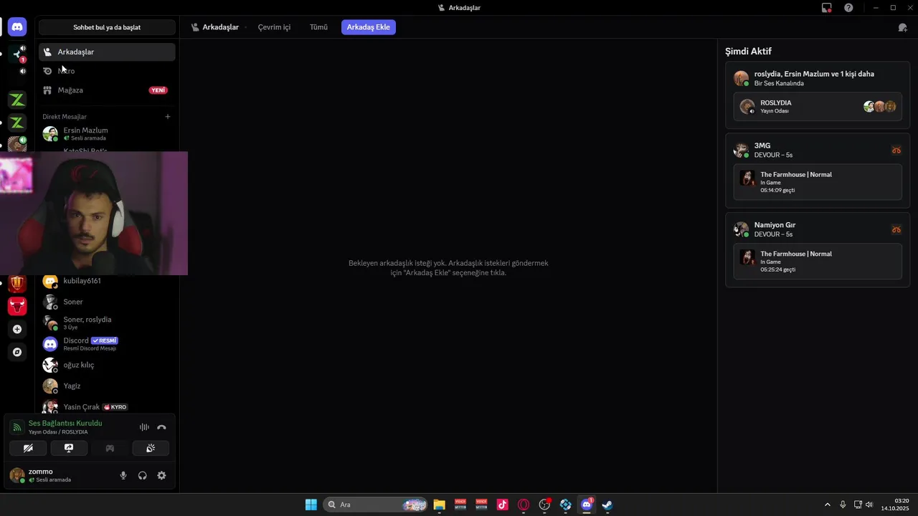Click the taskbar Ara search box
This screenshot has width=918, height=516.
(375, 505)
